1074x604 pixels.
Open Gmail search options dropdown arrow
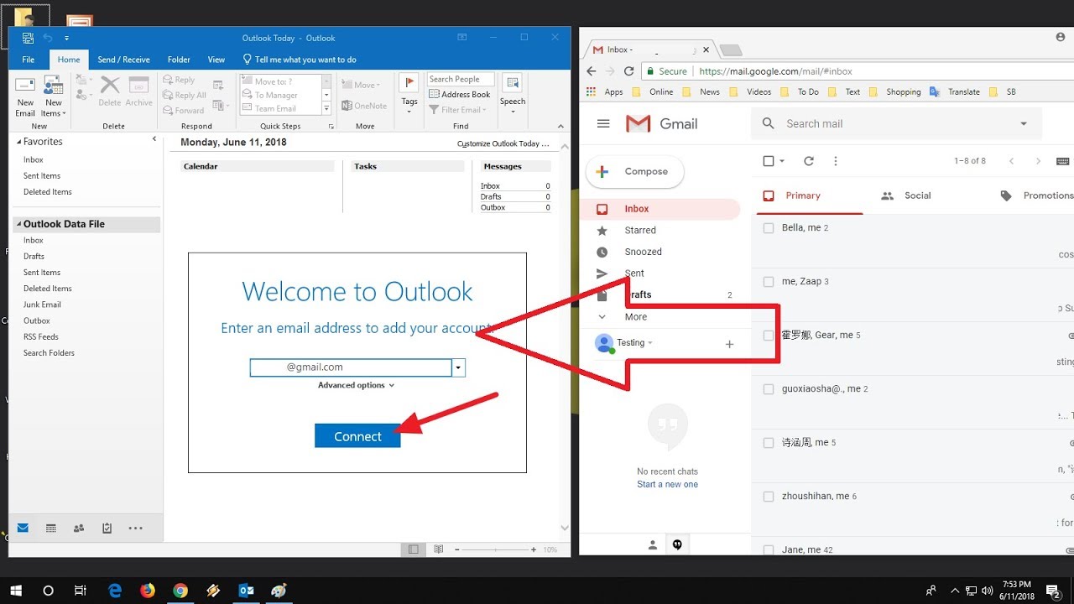coord(1024,124)
